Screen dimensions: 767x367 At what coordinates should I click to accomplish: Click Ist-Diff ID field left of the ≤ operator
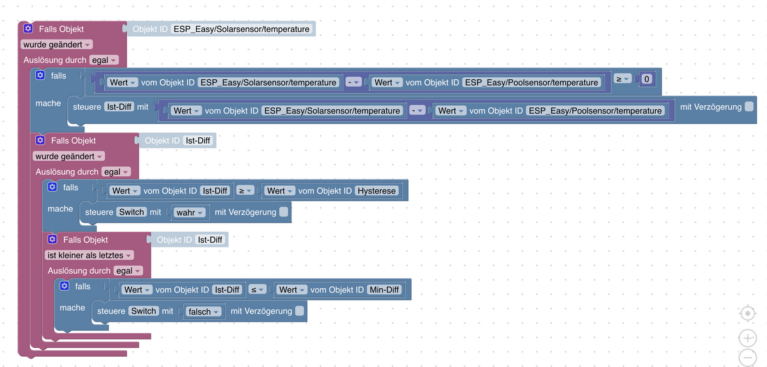point(228,290)
